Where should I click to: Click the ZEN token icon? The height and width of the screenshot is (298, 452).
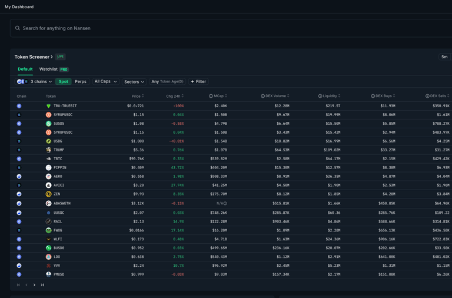(48, 194)
